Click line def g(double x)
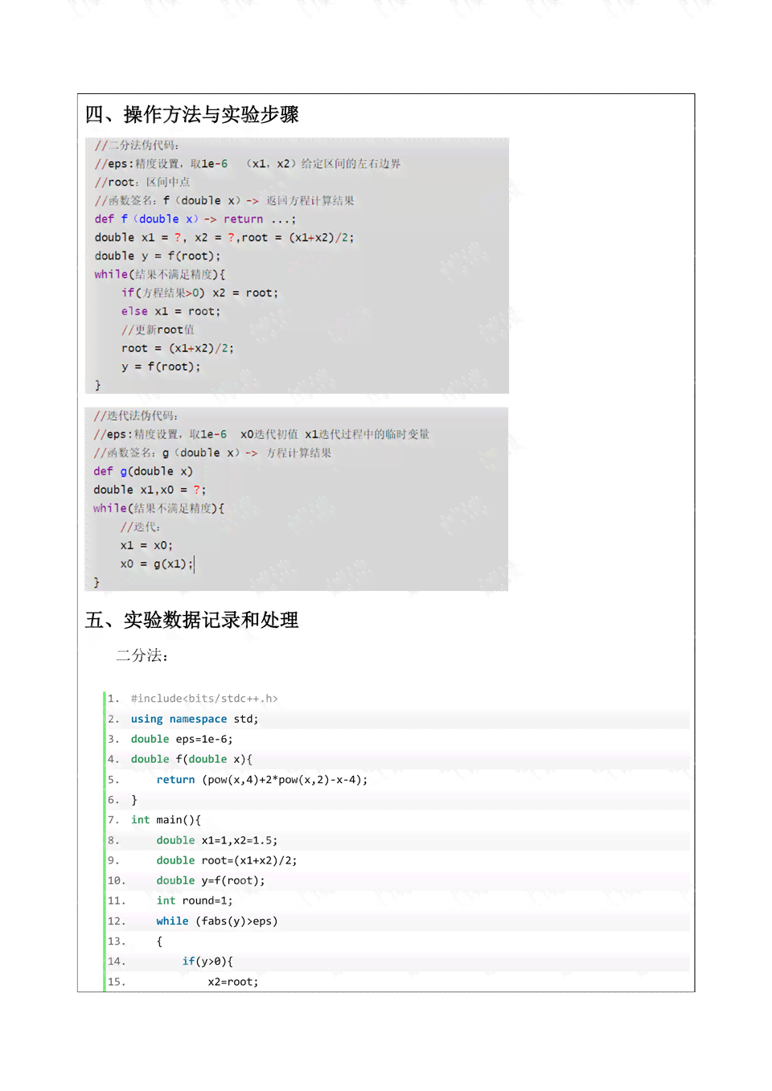Viewport: 772px width, 1091px height. point(143,471)
